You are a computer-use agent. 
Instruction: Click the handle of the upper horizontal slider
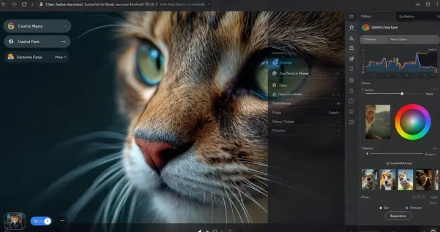pyautogui.click(x=402, y=94)
